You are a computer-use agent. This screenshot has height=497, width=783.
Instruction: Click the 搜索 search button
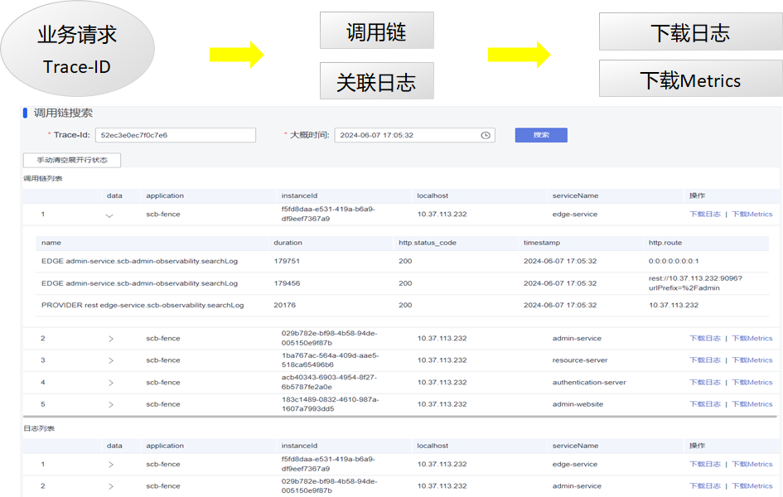coord(540,134)
